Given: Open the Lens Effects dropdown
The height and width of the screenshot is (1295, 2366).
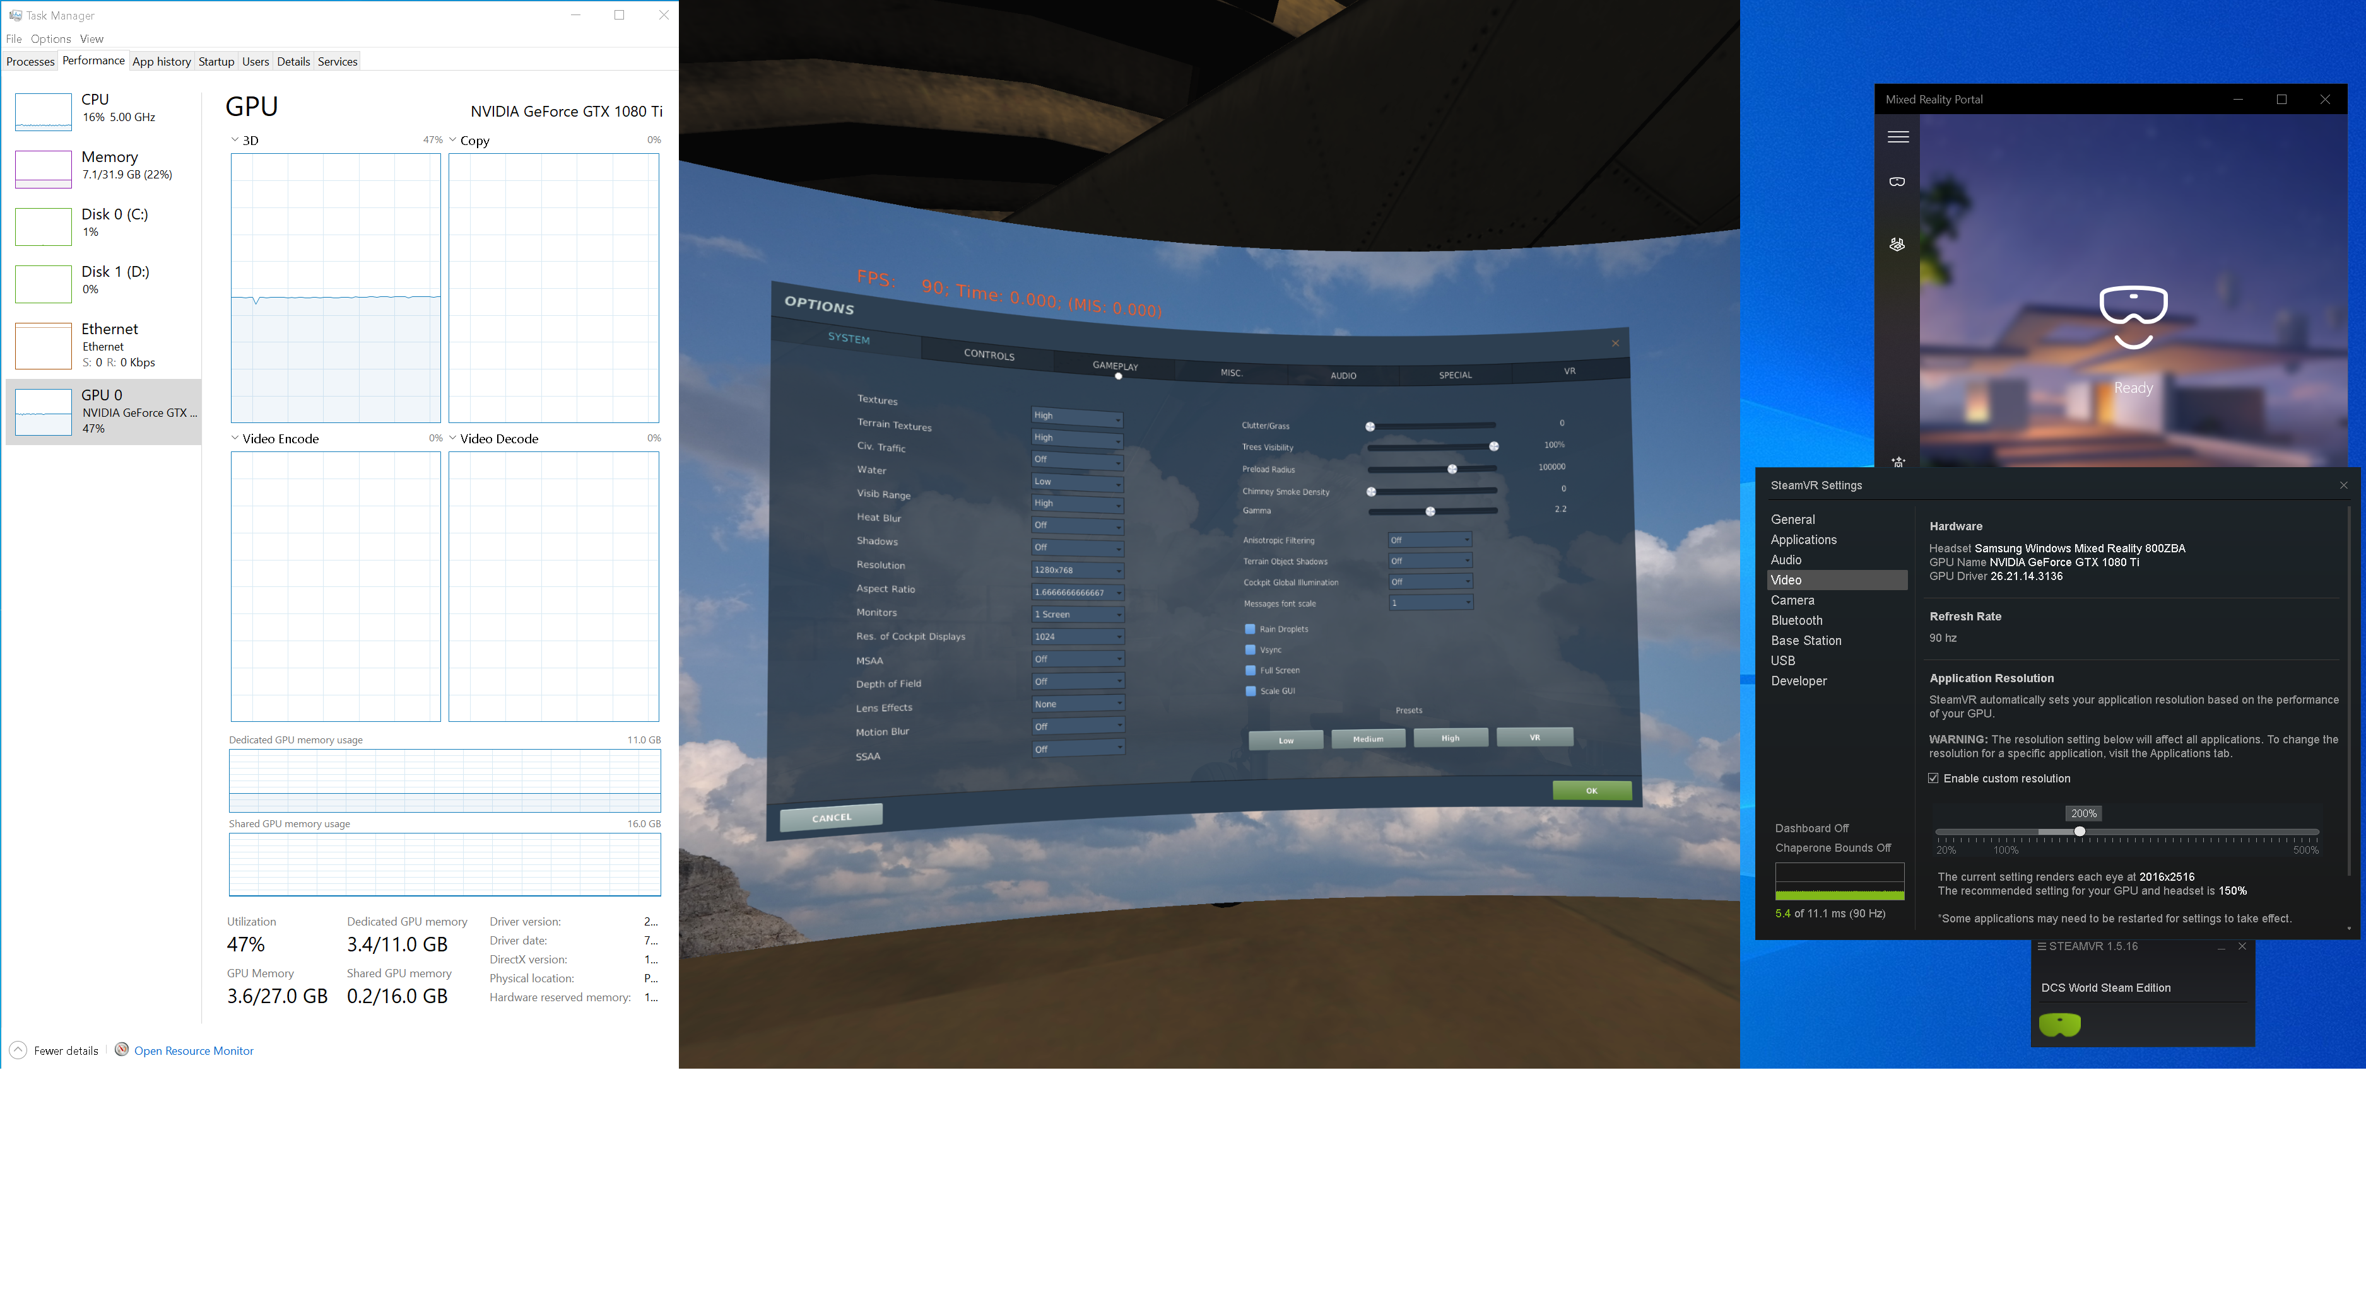Looking at the screenshot, I should click(x=1078, y=704).
